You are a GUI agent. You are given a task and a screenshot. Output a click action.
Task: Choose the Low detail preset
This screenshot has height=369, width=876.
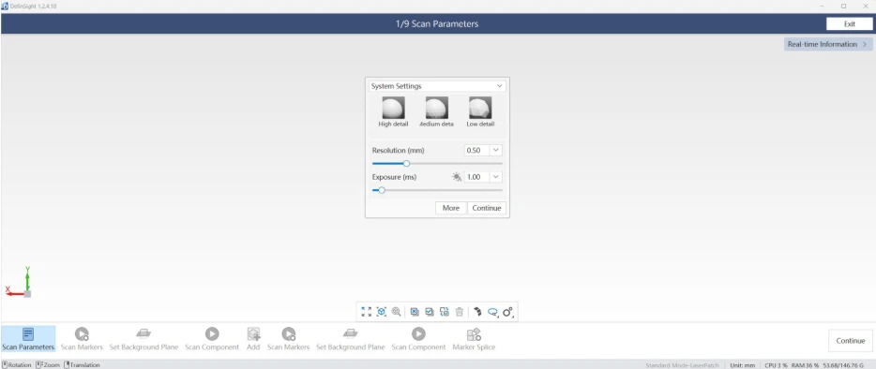click(x=480, y=112)
